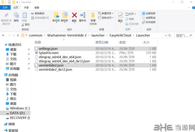Switch to the Share ribbon tab
Image resolution: width=195 pixels, height=132 pixels.
[x=26, y=8]
